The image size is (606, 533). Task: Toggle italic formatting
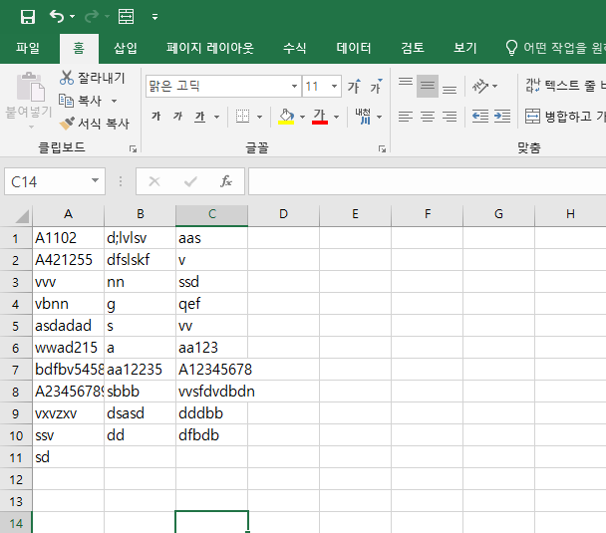point(177,117)
